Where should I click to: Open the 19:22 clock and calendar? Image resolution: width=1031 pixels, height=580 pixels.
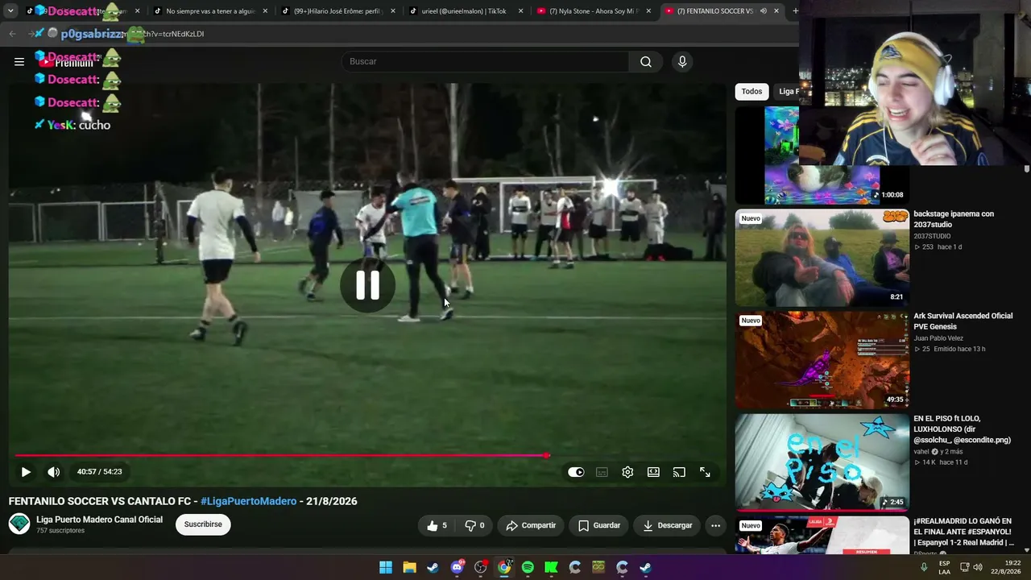(x=1005, y=567)
